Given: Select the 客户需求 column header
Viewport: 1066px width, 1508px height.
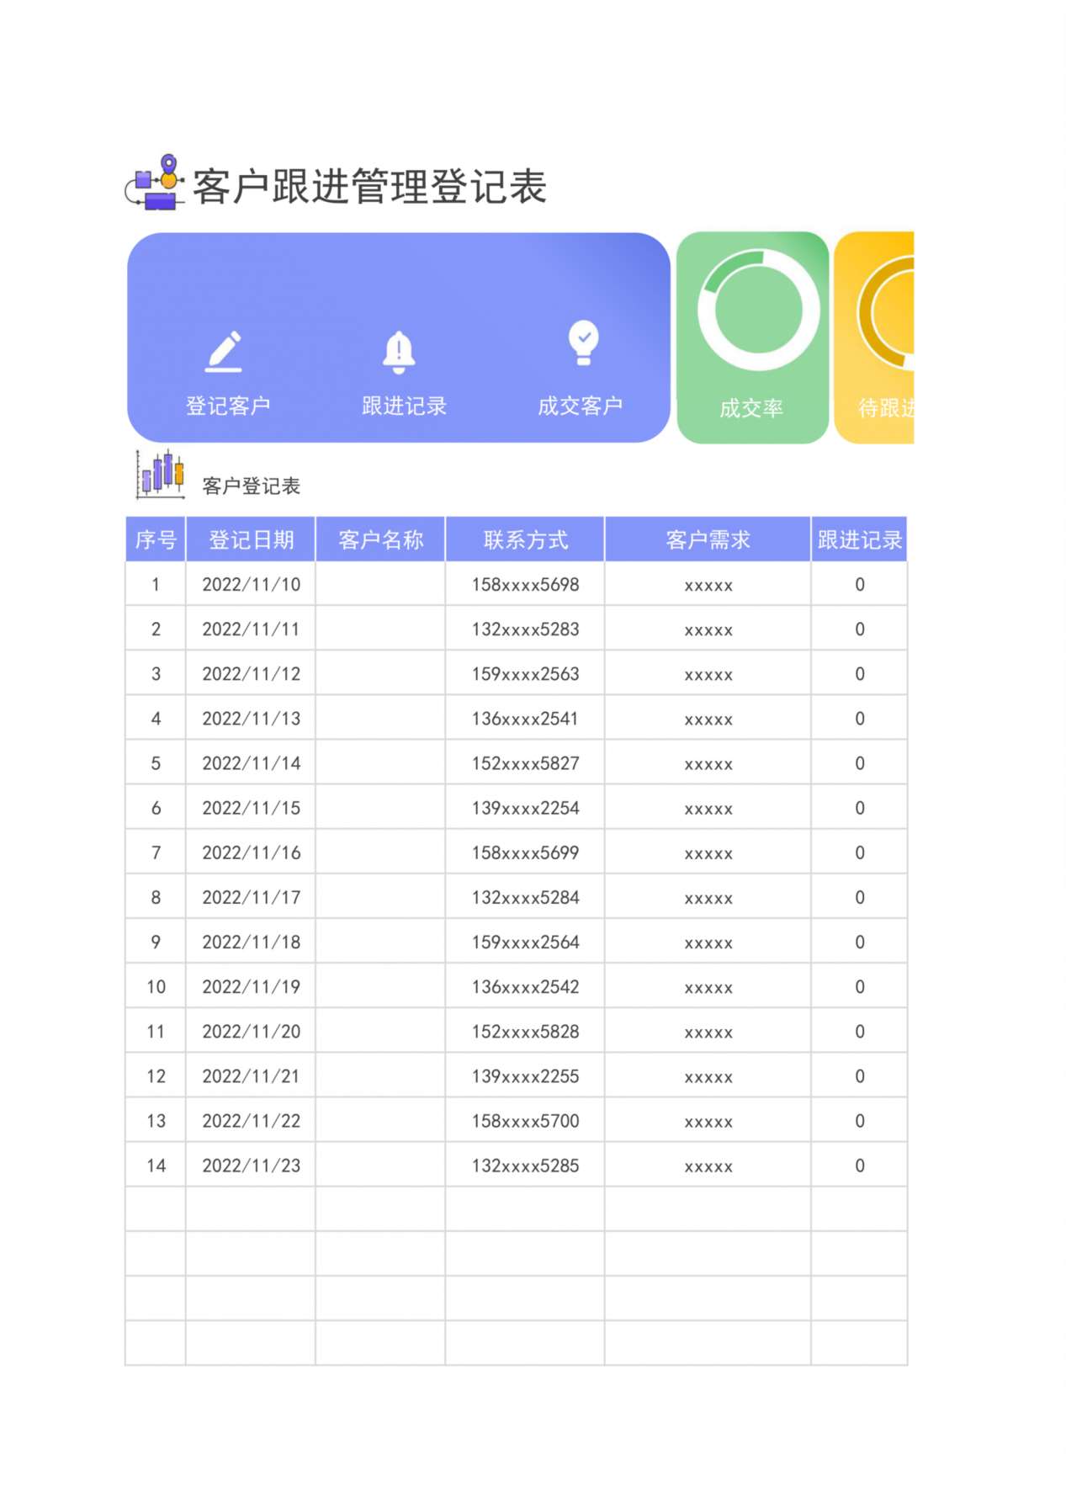Looking at the screenshot, I should click(x=708, y=539).
